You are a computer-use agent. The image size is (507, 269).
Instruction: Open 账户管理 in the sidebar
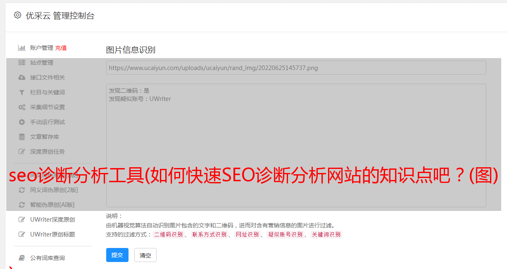pyautogui.click(x=42, y=48)
